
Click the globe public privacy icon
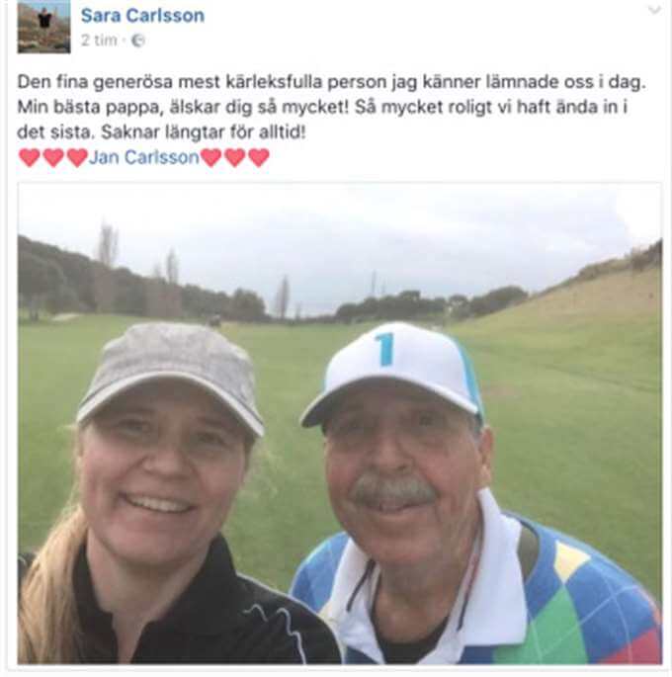click(x=137, y=41)
